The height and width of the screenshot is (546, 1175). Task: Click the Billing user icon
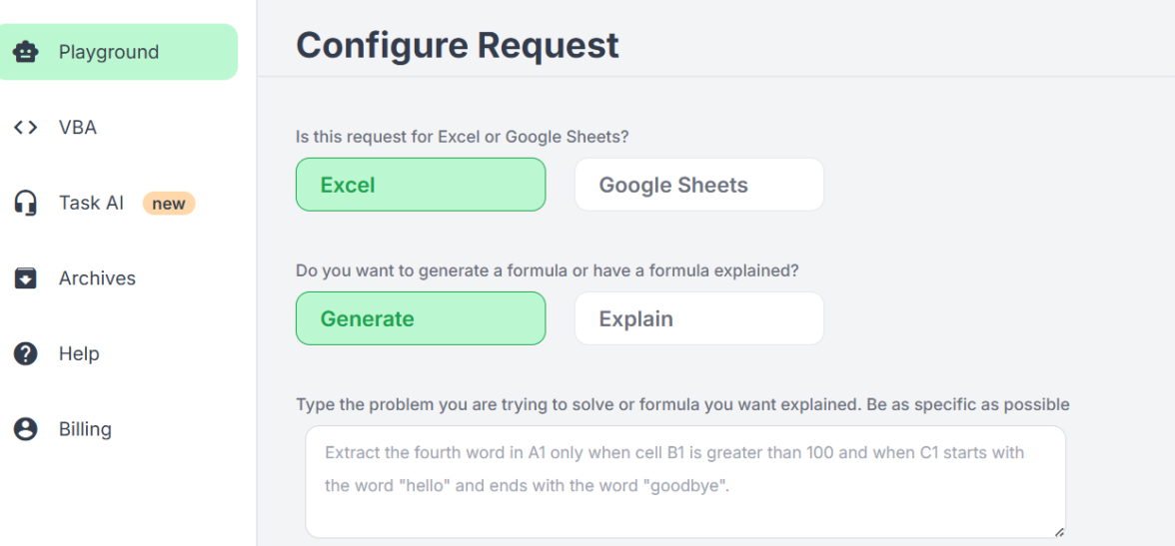(25, 429)
